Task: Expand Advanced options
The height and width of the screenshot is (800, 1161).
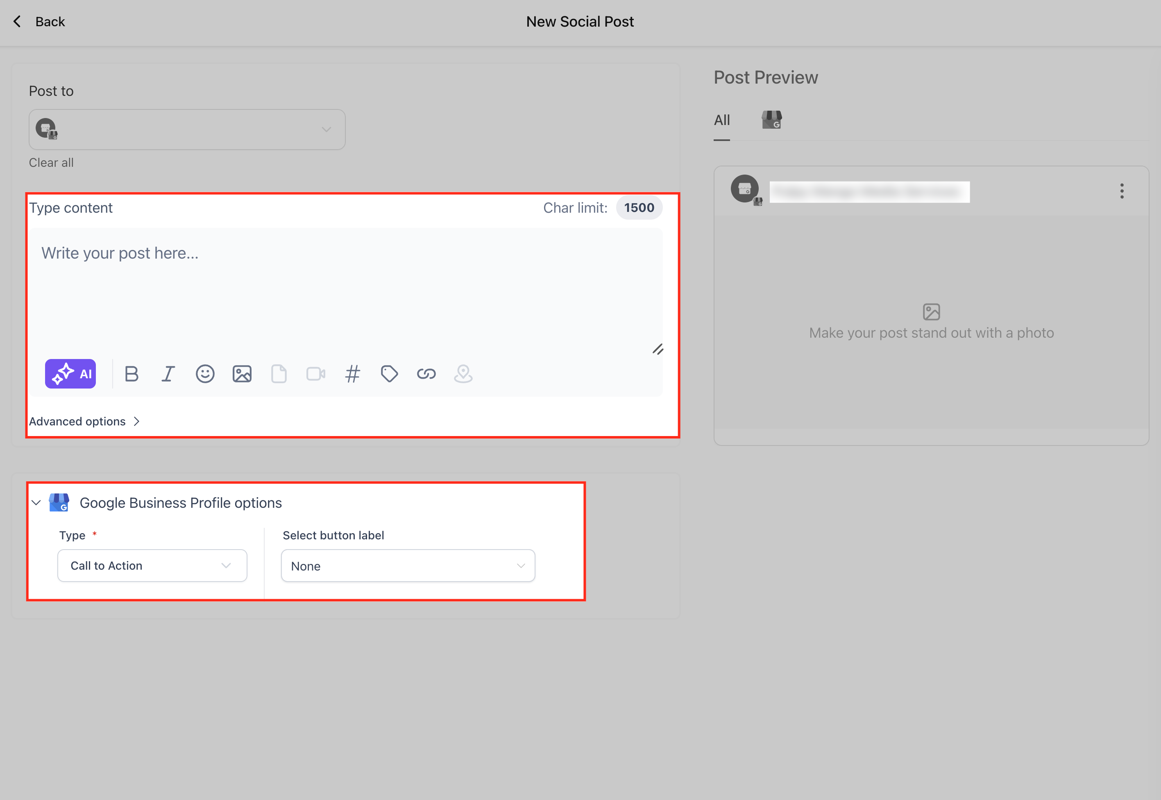Action: pos(84,422)
